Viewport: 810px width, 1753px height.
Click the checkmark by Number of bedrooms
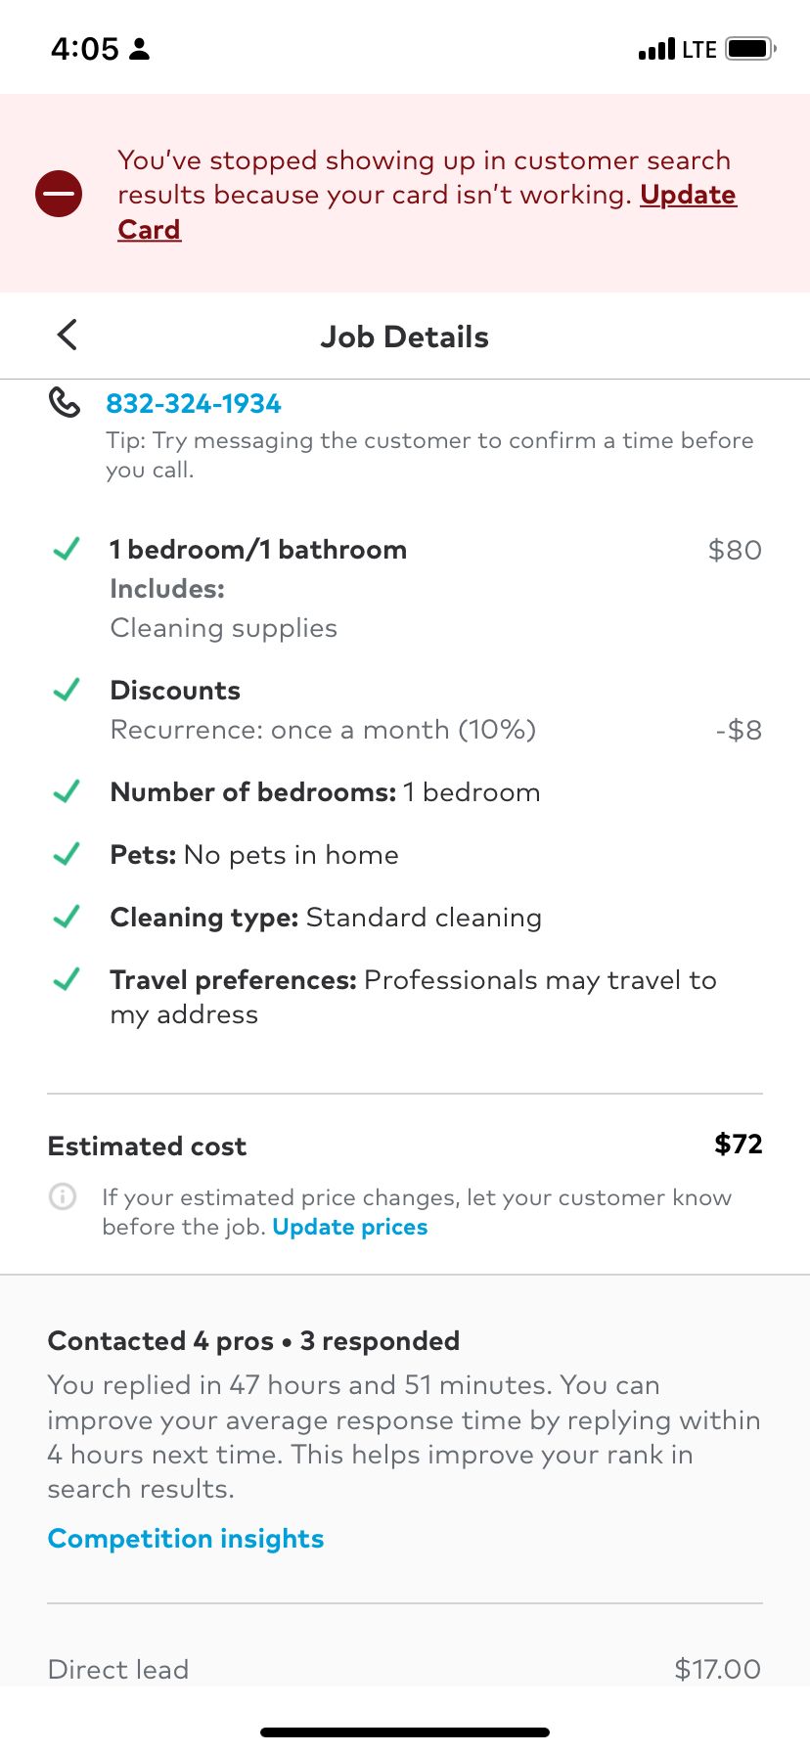point(67,791)
